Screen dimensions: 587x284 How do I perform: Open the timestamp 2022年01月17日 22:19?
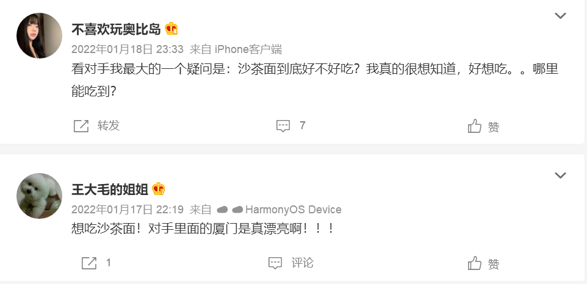click(128, 209)
